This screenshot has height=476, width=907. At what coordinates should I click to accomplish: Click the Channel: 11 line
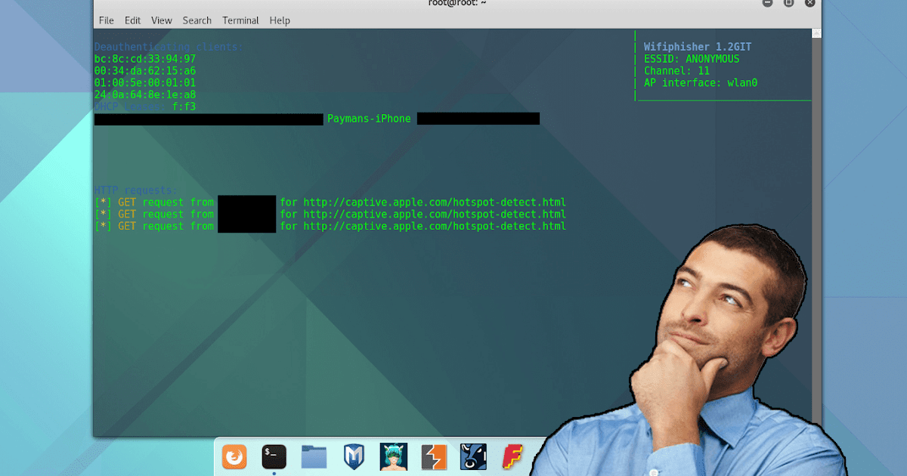pos(677,71)
